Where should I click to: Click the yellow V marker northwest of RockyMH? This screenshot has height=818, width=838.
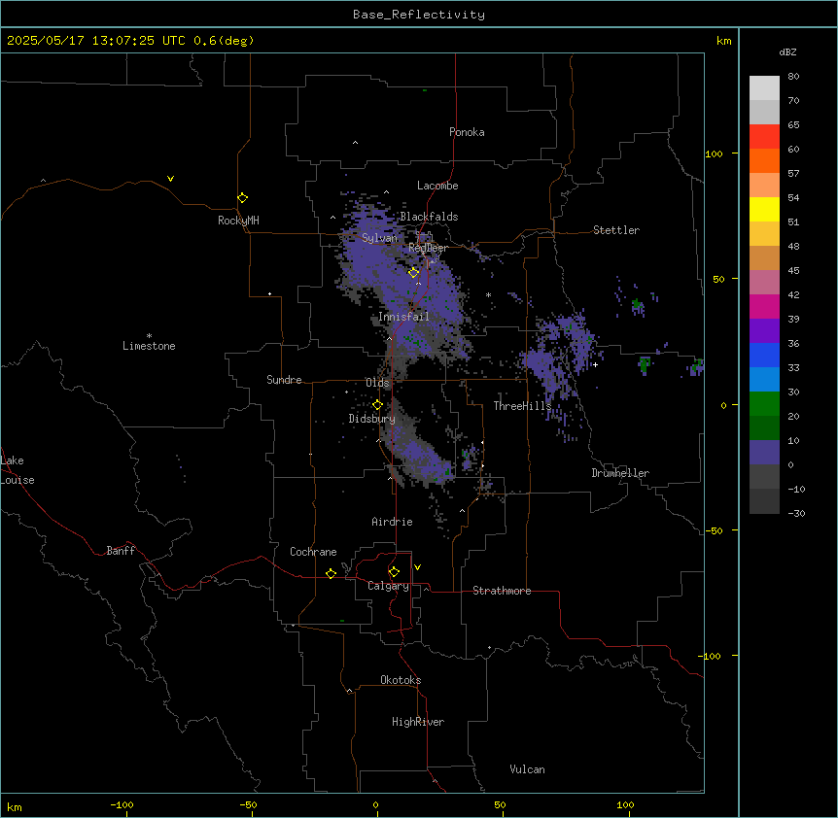coord(170,179)
